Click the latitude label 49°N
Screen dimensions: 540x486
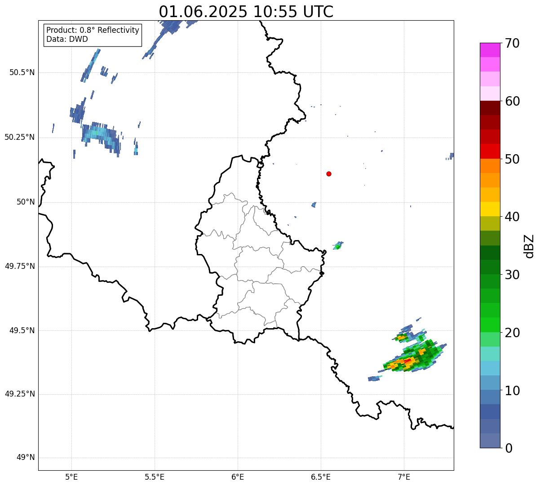(26, 458)
